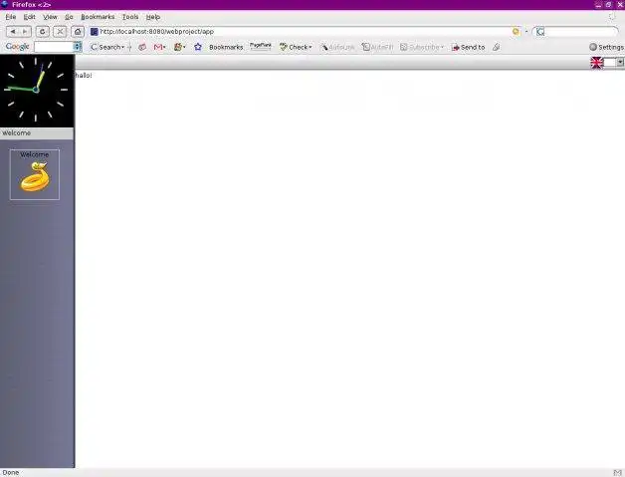
Task: Click the browser Back arrow button
Action: 13,32
